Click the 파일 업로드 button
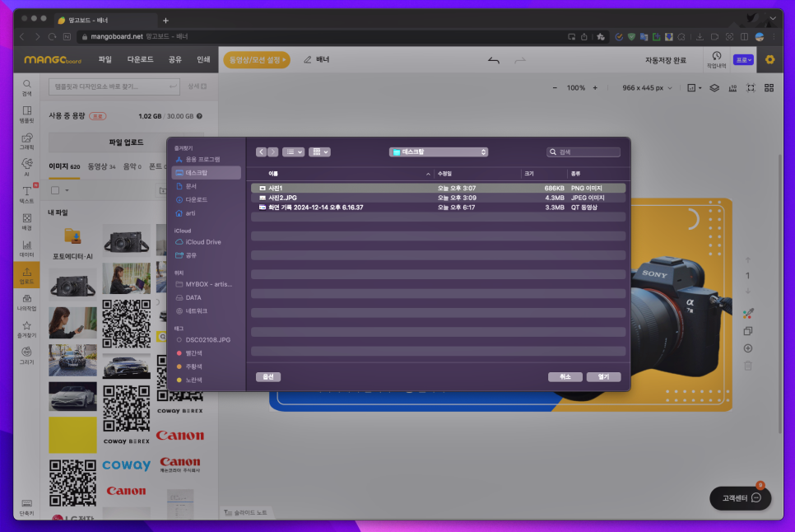This screenshot has height=532, width=795. coord(126,142)
